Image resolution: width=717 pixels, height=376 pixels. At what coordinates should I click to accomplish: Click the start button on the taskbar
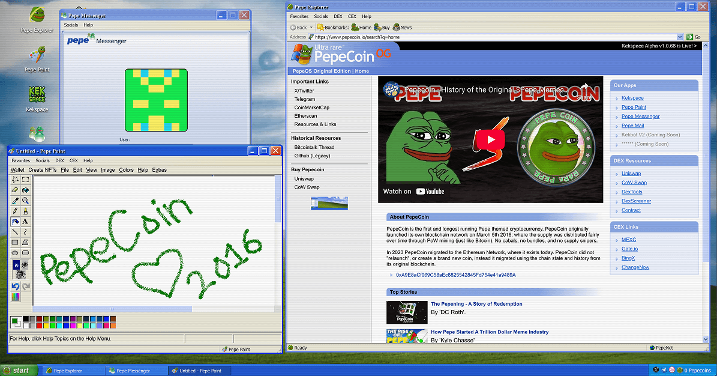19,371
